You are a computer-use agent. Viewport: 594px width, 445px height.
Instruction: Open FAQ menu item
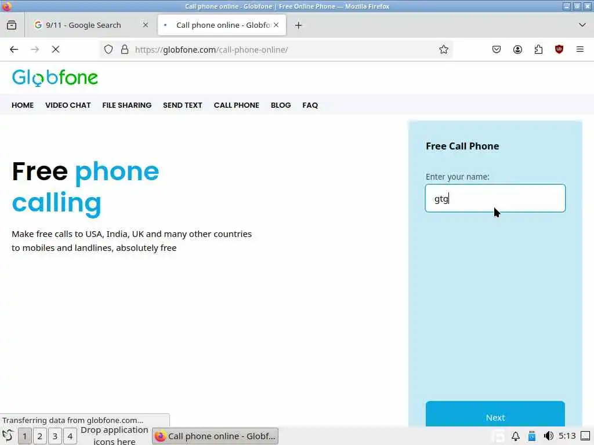(x=310, y=105)
